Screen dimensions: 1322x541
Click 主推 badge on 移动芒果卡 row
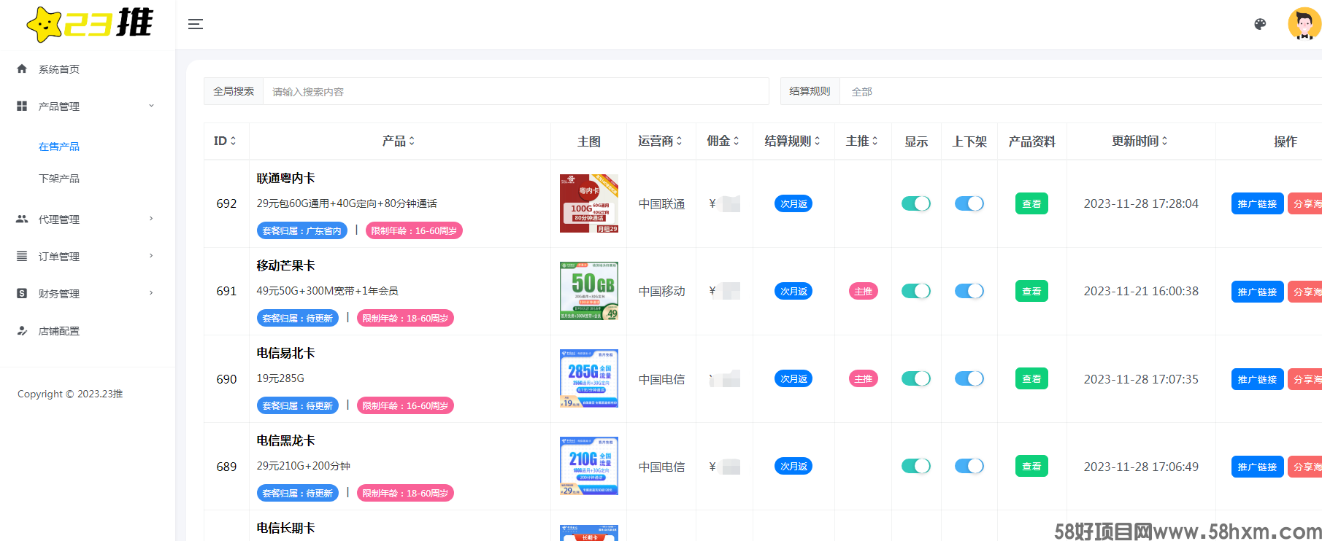(863, 291)
